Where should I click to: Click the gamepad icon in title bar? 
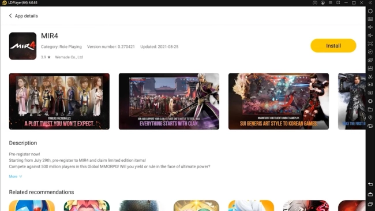(x=315, y=3)
